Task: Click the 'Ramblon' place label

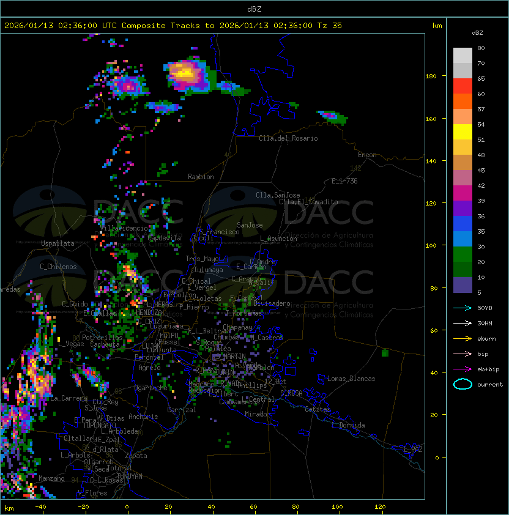Action: (x=201, y=177)
